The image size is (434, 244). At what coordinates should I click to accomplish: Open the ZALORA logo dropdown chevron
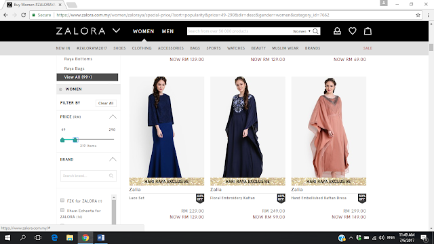tap(116, 30)
